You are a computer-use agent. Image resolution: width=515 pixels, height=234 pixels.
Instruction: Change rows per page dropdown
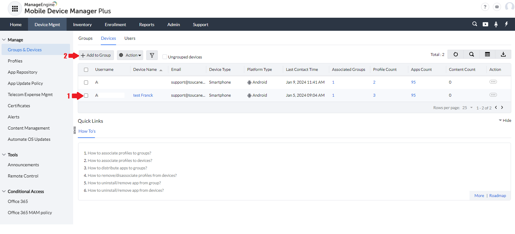pos(468,108)
